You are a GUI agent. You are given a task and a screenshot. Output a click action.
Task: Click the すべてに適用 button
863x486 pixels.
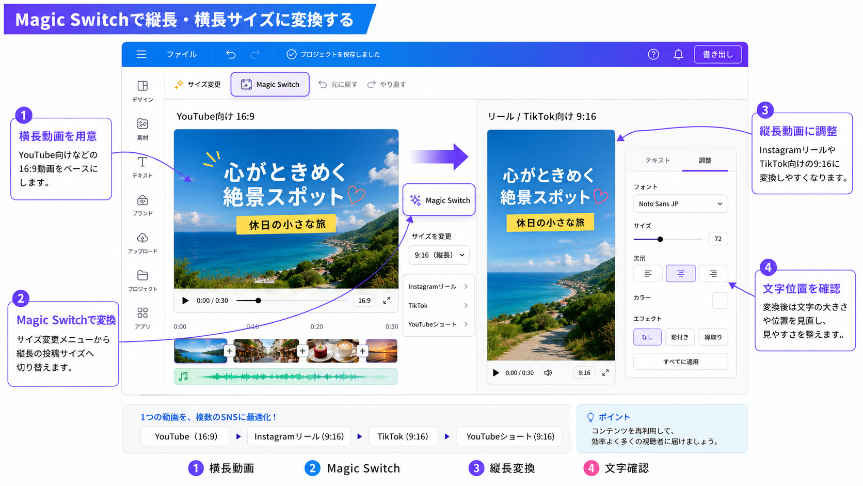pos(680,362)
